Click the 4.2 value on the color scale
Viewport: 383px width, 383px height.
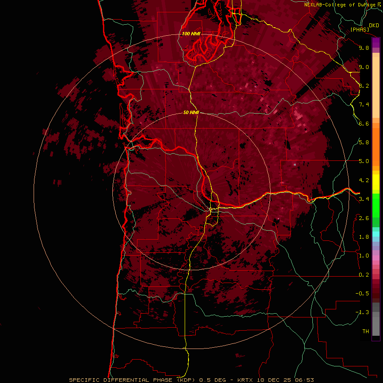click(364, 180)
